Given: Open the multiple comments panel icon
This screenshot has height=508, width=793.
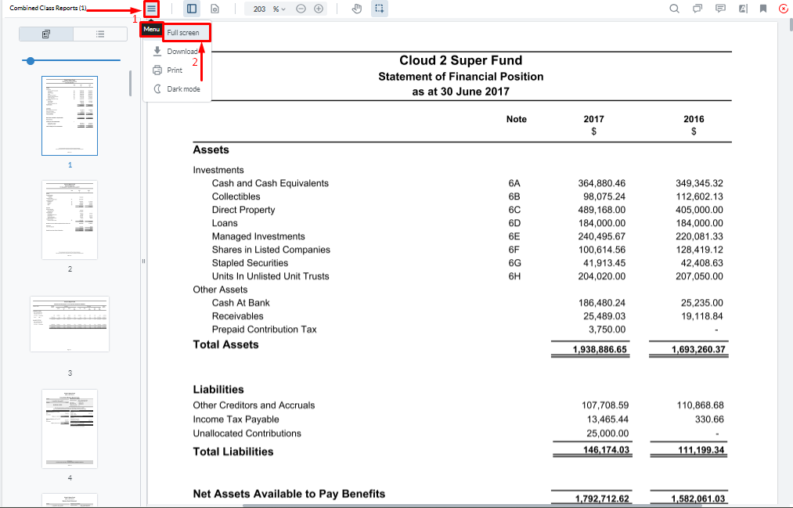Looking at the screenshot, I should [697, 9].
